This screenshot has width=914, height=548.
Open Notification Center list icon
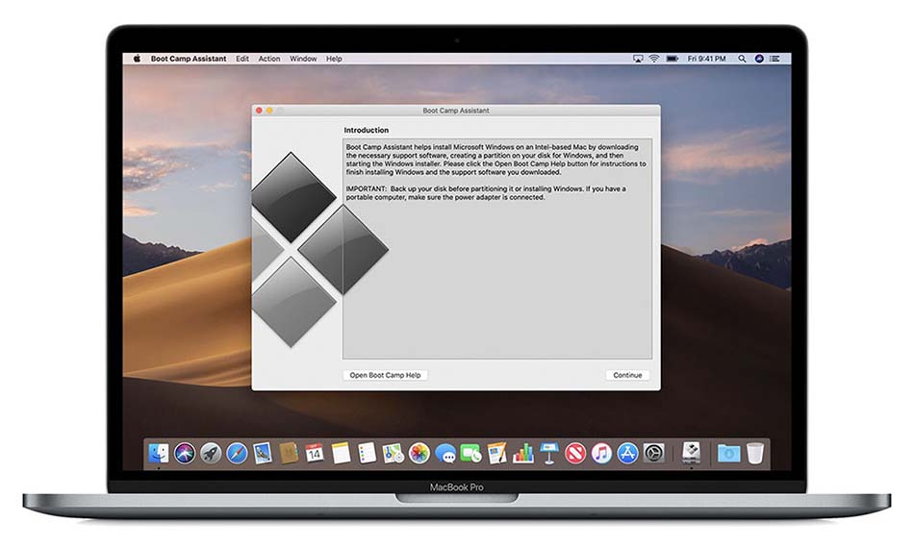(x=774, y=59)
